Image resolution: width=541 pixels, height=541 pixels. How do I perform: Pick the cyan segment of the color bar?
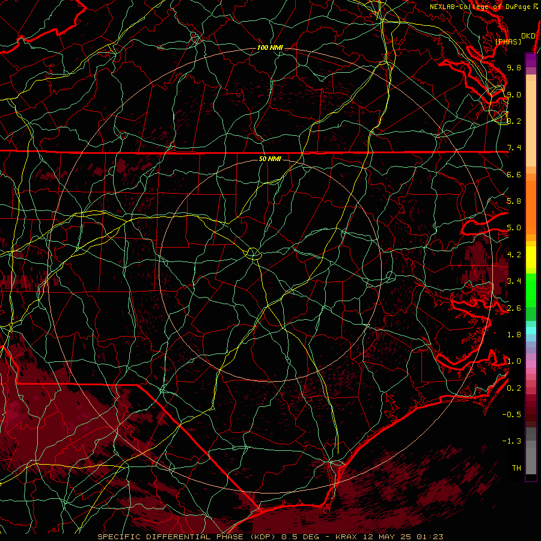531,331
